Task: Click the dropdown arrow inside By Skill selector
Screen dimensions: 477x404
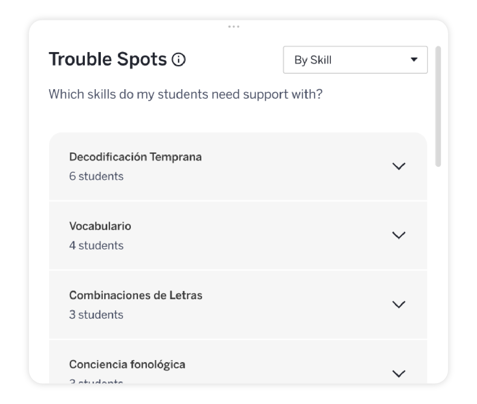Action: [x=414, y=60]
